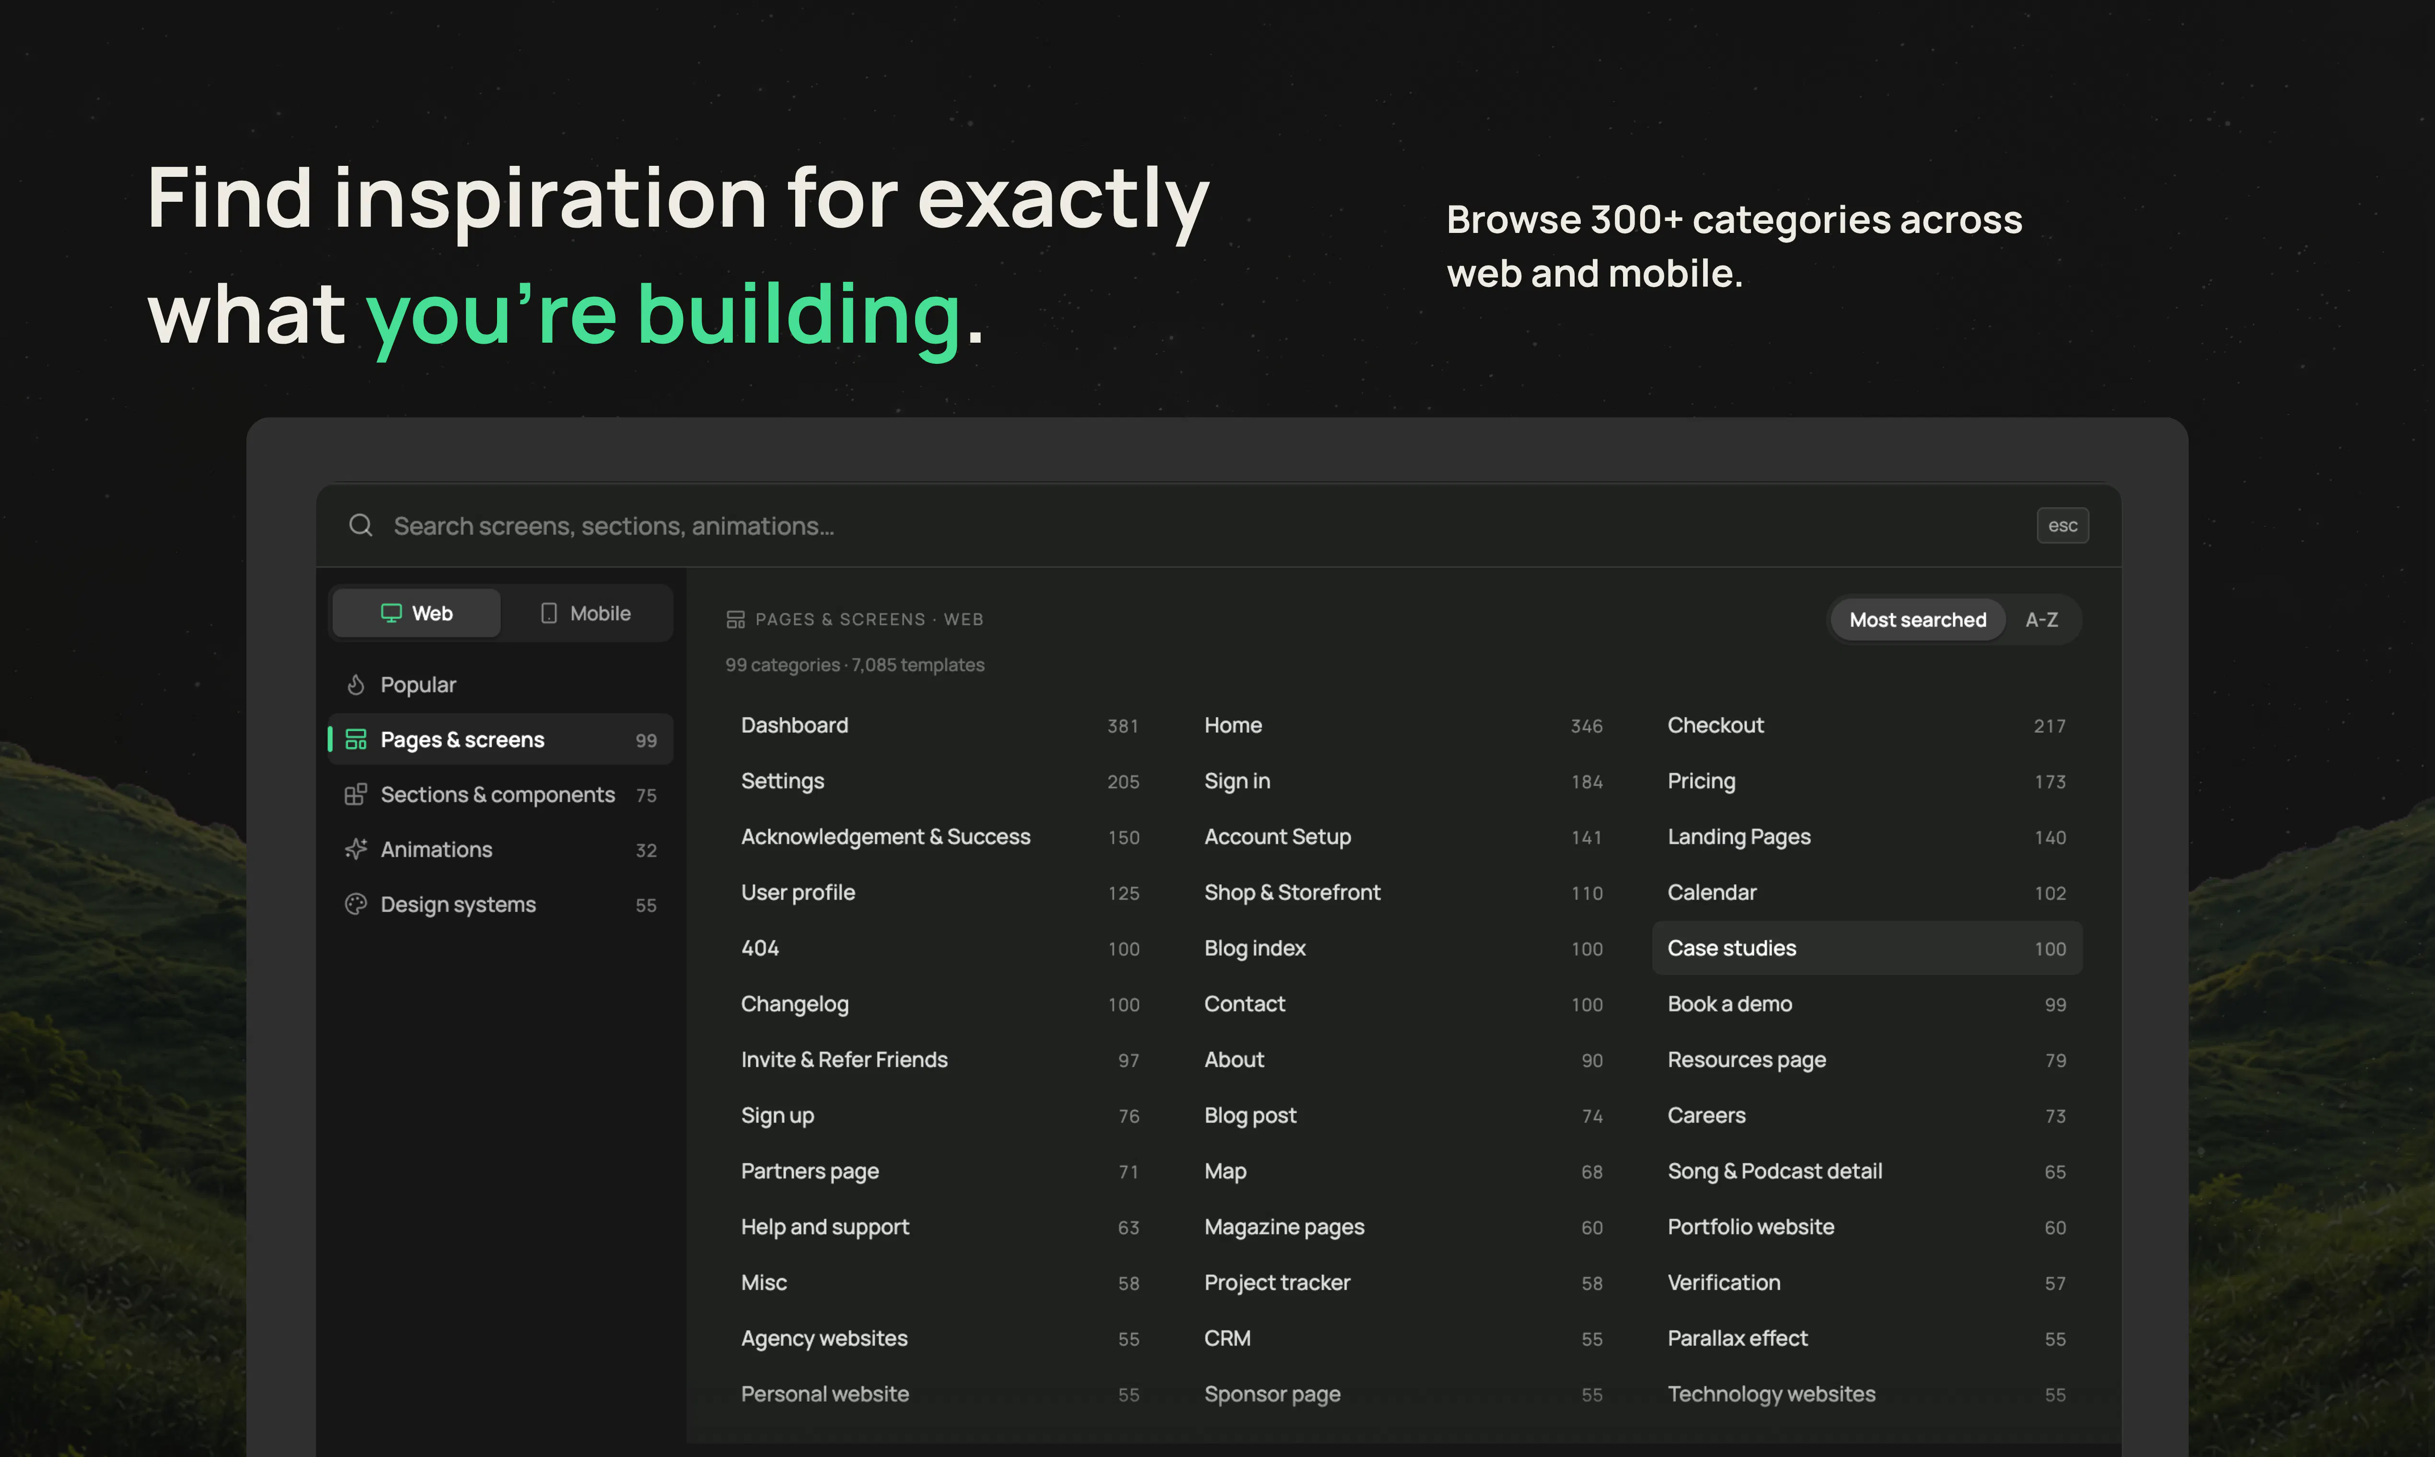Image resolution: width=2435 pixels, height=1457 pixels.
Task: Select Blog post row
Action: coord(1403,1115)
